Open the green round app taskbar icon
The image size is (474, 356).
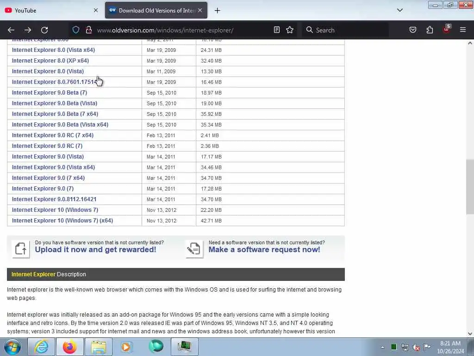point(156,346)
